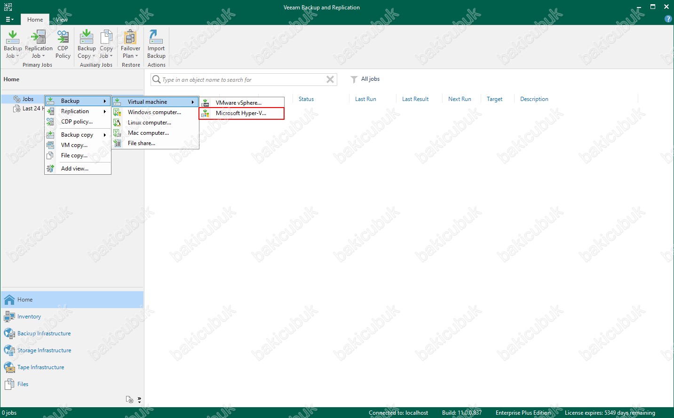Viewport: 674px width, 418px height.
Task: Click Enterprise Plus Edition status text
Action: tap(523, 413)
